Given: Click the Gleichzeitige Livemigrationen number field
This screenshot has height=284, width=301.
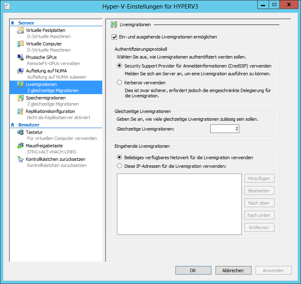Looking at the screenshot, I should 225,128.
